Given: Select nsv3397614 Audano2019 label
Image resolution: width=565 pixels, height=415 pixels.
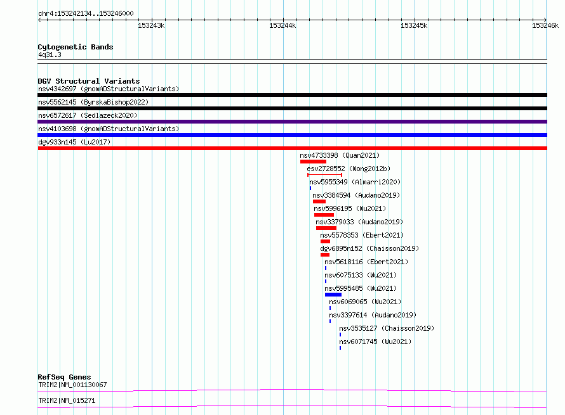Looking at the screenshot, I should (x=373, y=315).
